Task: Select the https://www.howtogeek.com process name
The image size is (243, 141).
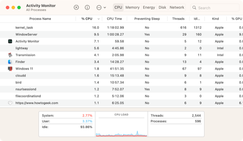Action: coord(37,103)
